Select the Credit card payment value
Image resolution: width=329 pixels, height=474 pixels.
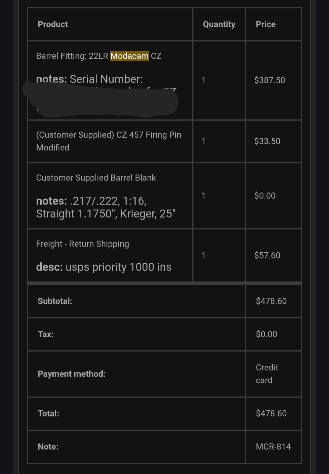267,374
